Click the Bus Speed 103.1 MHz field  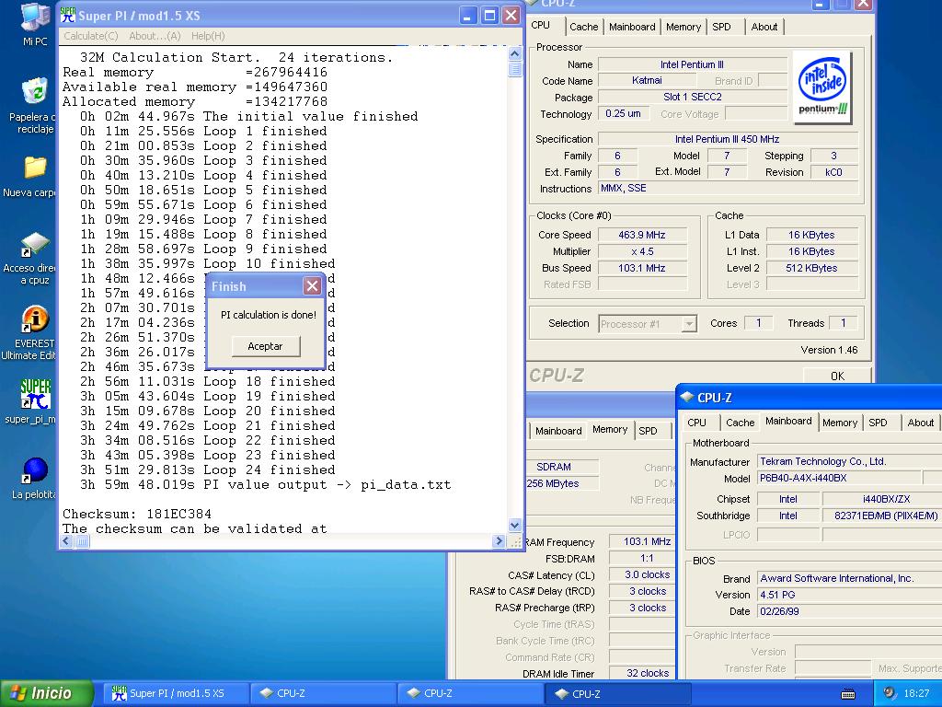click(x=641, y=268)
